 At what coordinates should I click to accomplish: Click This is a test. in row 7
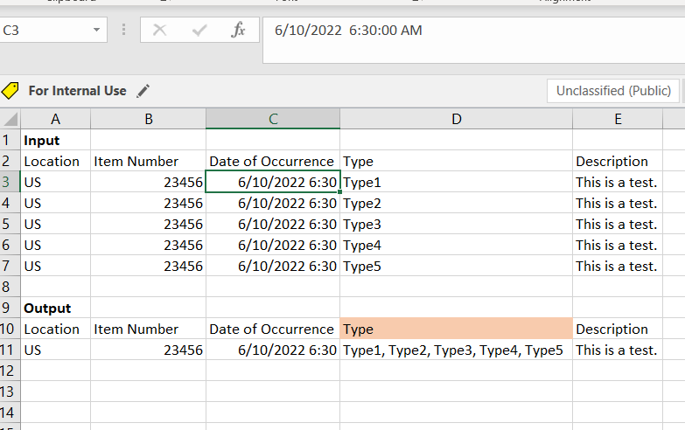point(618,266)
